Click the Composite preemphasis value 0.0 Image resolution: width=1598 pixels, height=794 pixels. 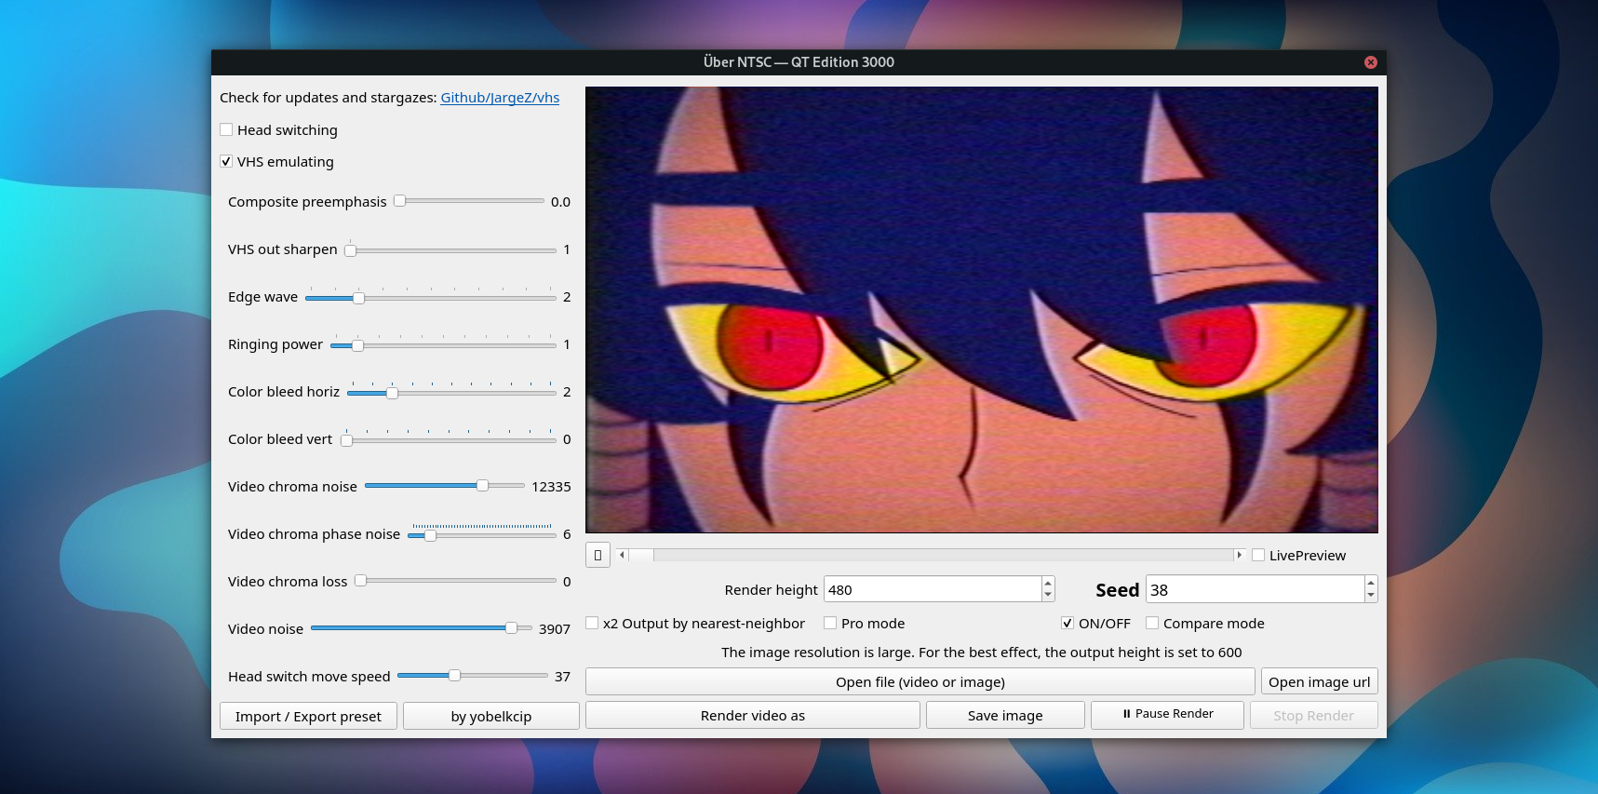[560, 202]
